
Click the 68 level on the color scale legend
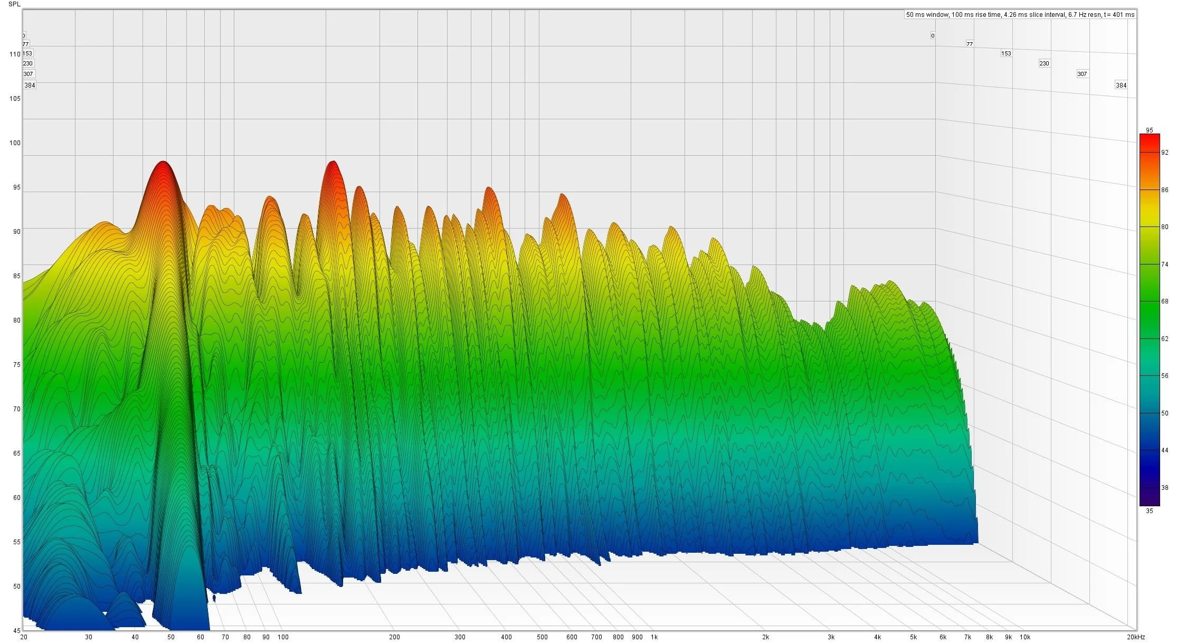(1164, 301)
